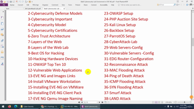This screenshot has width=194, height=109.
Task: Click the zoom out minus icon
Action: coord(176,102)
